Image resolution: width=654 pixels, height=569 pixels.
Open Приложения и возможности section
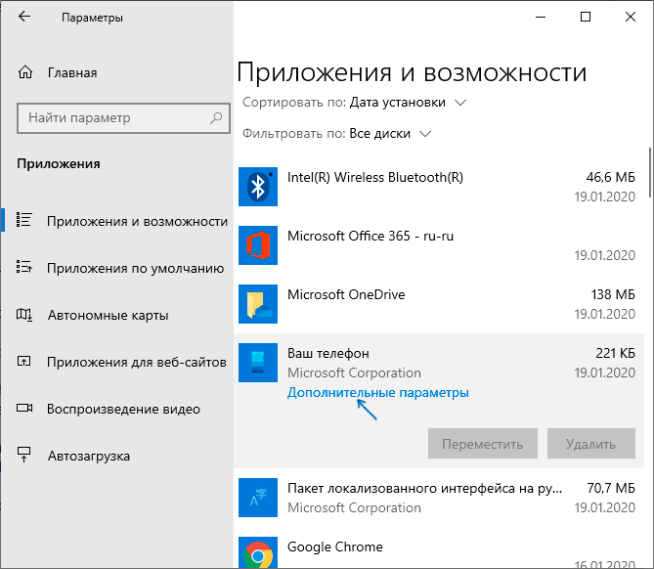pyautogui.click(x=137, y=222)
